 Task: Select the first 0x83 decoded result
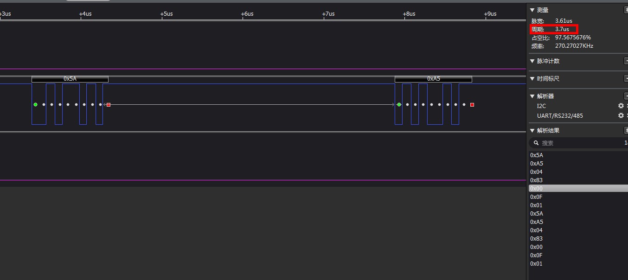click(537, 180)
